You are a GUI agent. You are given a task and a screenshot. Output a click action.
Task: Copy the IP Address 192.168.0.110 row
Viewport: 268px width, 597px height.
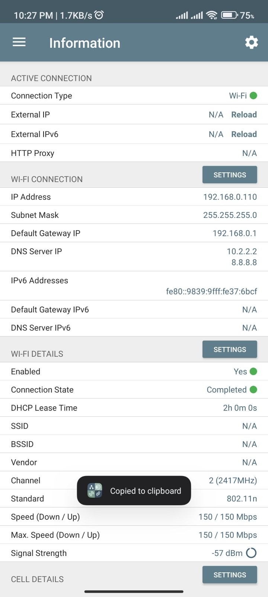click(134, 197)
